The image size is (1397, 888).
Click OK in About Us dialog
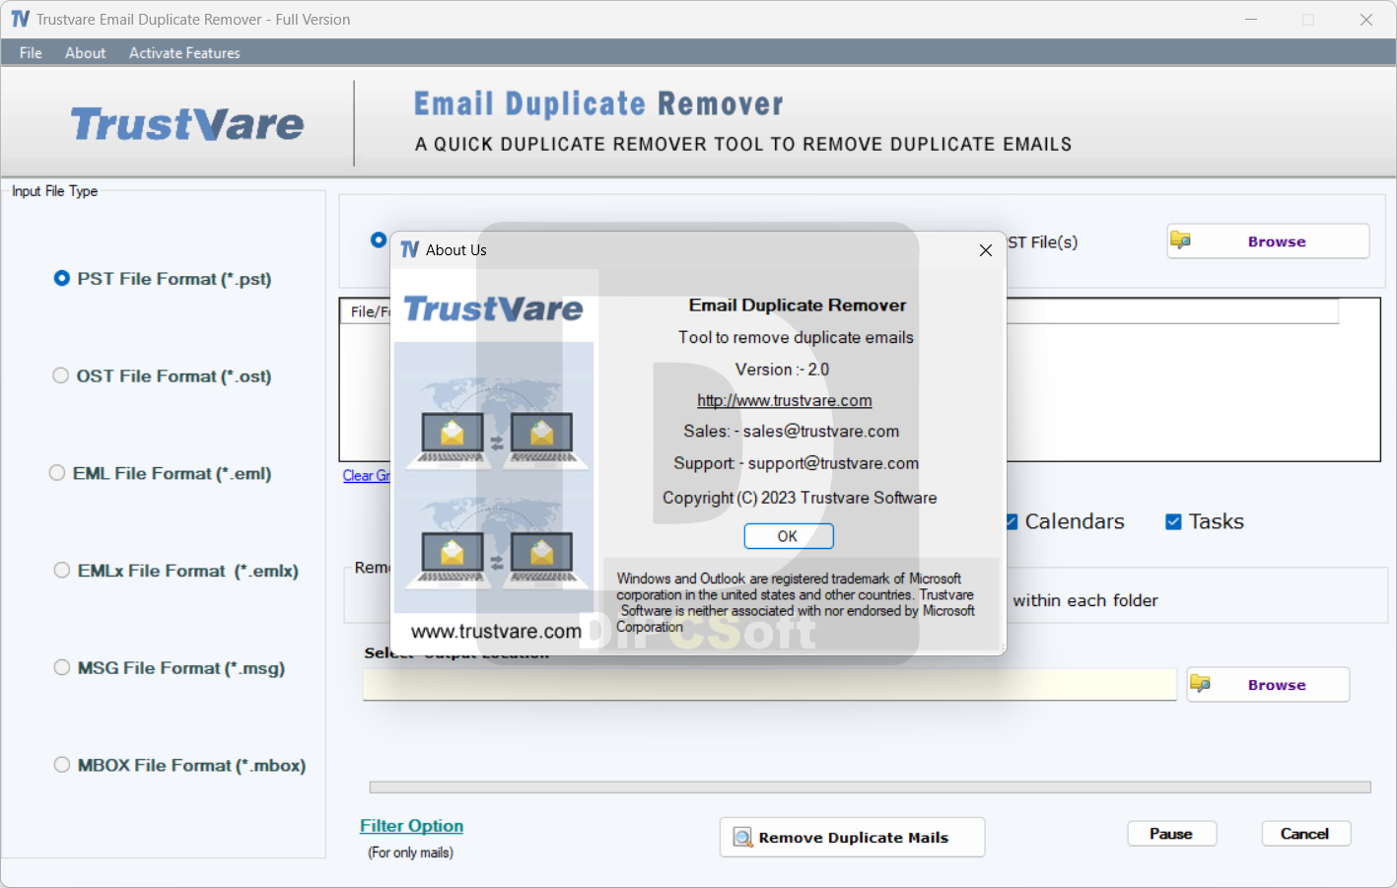click(x=789, y=536)
